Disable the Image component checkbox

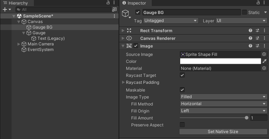pos(136,46)
